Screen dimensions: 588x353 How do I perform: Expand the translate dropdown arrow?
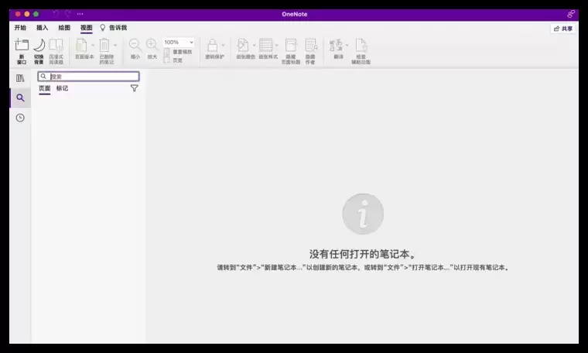click(x=347, y=46)
